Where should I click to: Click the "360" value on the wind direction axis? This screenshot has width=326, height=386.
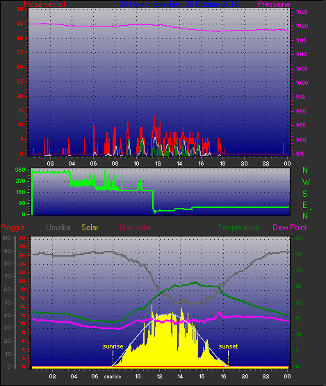pyautogui.click(x=20, y=170)
